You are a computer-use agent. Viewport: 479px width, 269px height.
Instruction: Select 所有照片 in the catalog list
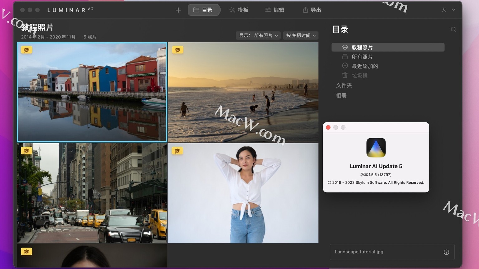[x=362, y=57]
